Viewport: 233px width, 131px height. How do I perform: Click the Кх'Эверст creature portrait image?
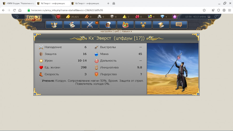[x=173, y=69]
